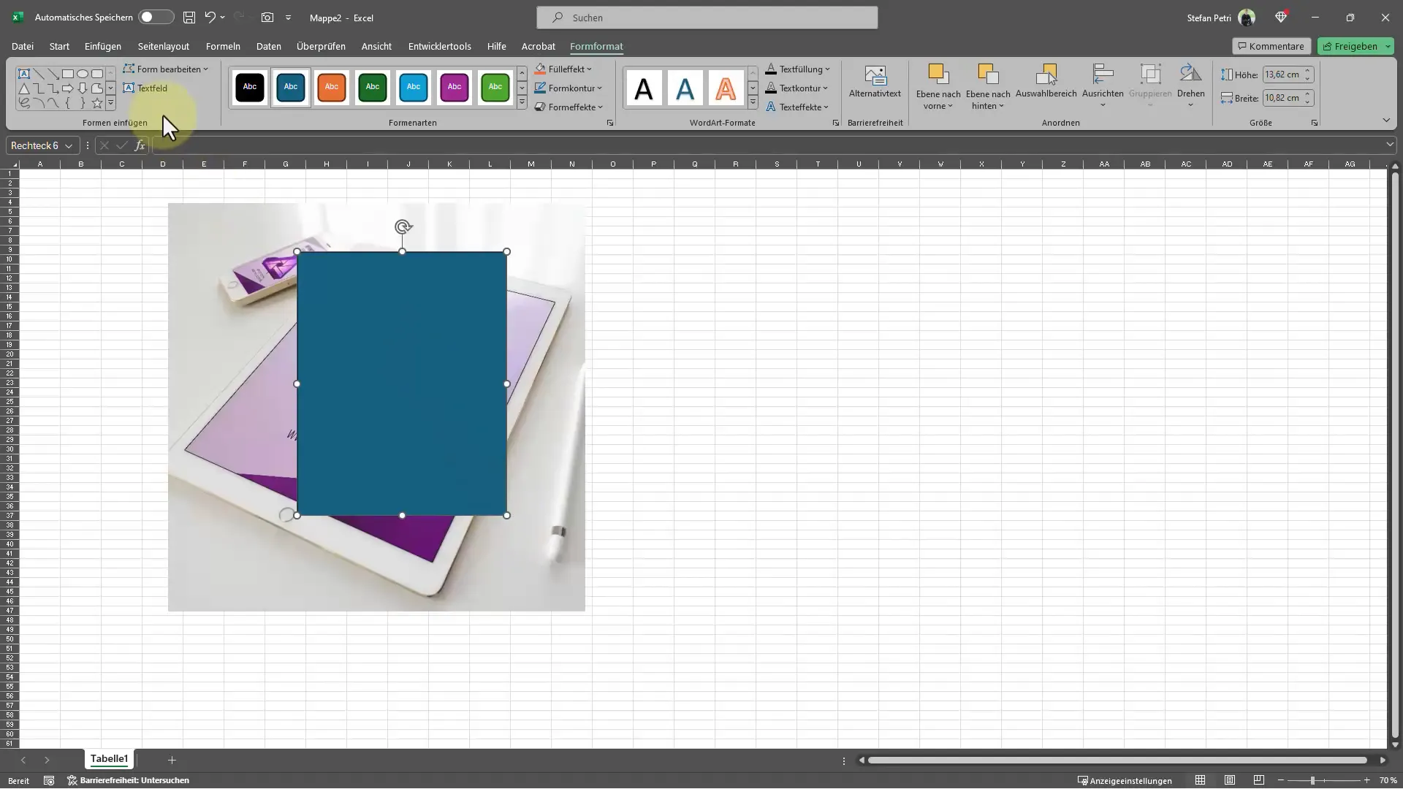This screenshot has width=1403, height=789.
Task: Open the Ausrichten align menu
Action: click(1103, 86)
